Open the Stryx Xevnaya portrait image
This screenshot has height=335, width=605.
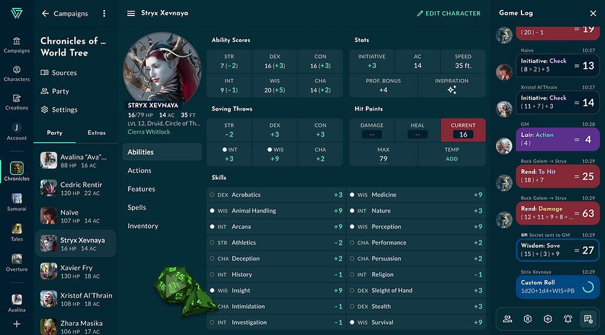pyautogui.click(x=162, y=69)
